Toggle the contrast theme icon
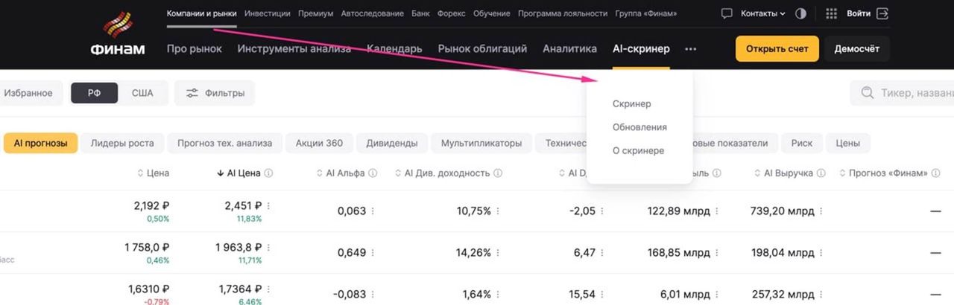This screenshot has width=954, height=305. 801,13
